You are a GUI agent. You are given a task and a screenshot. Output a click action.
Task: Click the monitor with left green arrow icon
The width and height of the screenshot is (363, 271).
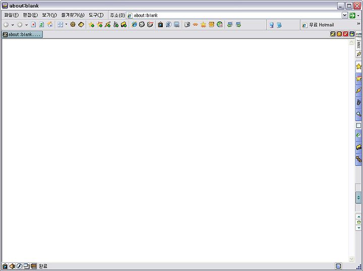click(x=230, y=25)
